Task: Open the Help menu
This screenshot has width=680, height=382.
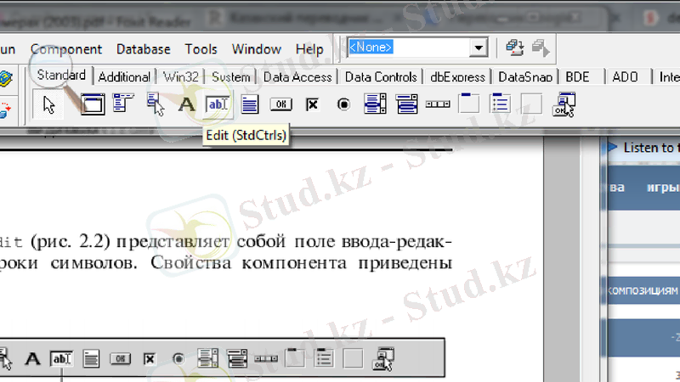Action: click(x=309, y=49)
